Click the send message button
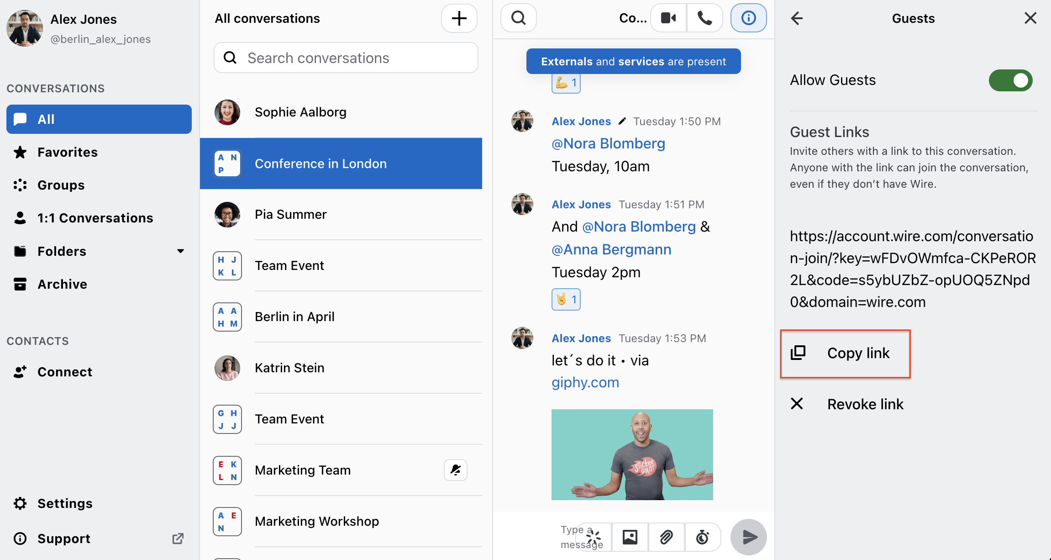 749,537
